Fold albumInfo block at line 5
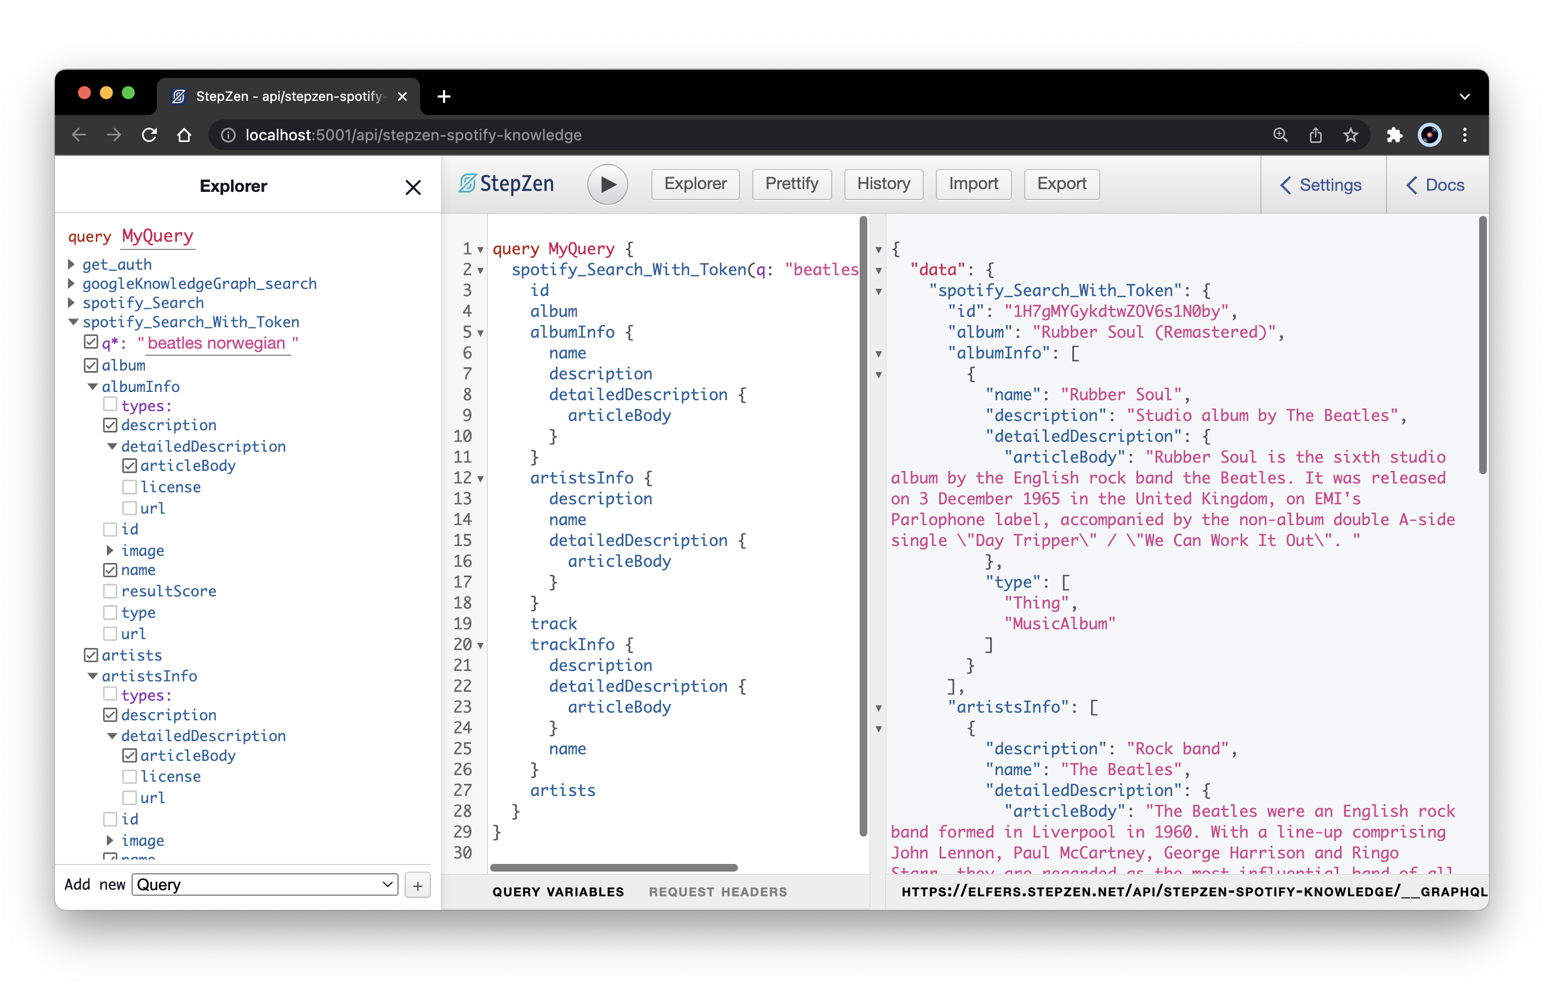The image size is (1557, 990). [x=480, y=333]
